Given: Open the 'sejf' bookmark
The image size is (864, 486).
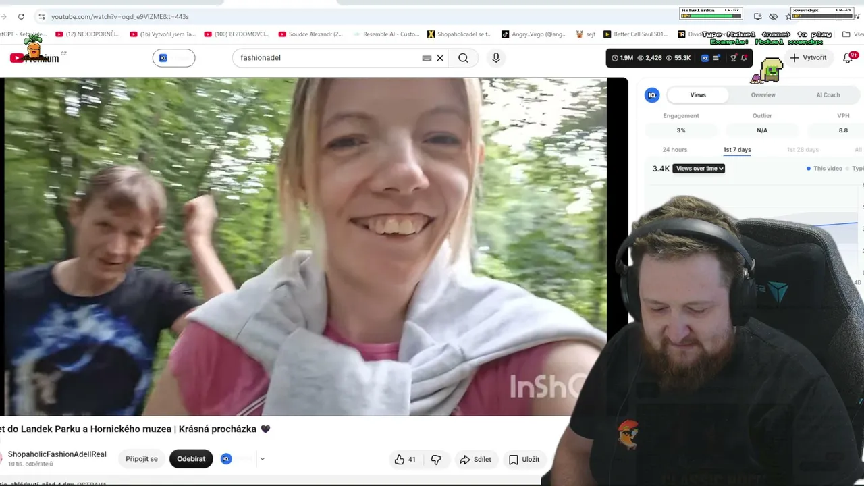Looking at the screenshot, I should point(586,34).
